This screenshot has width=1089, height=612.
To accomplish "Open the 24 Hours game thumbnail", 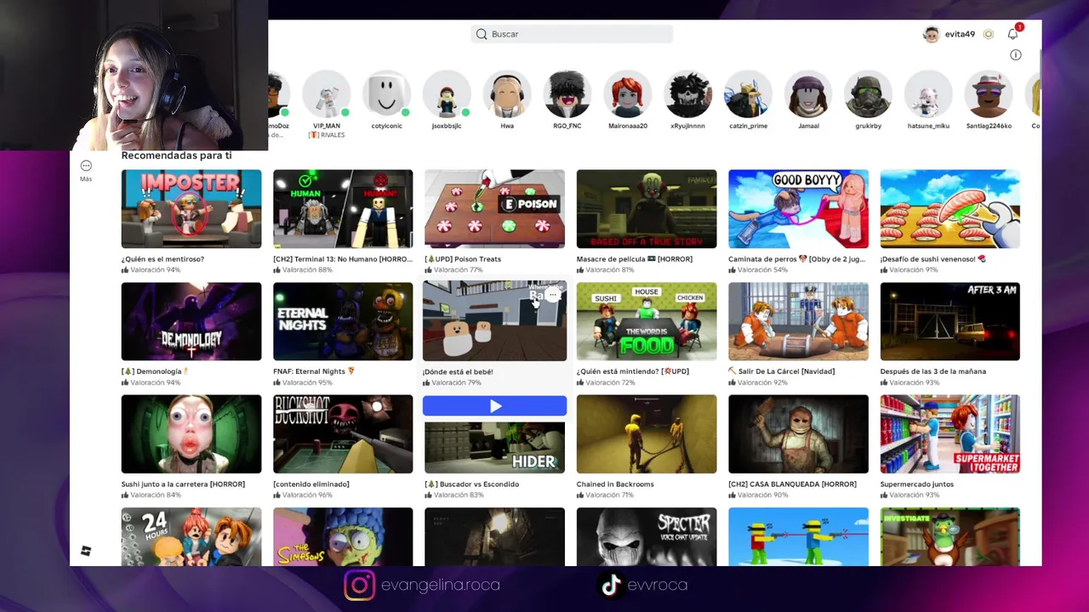I will click(191, 536).
